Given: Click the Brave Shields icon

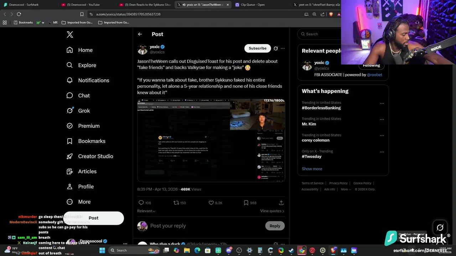Looking at the screenshot, I should point(331,14).
